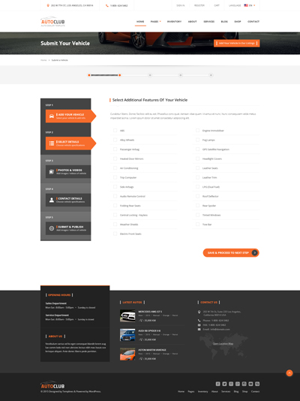
Task: Toggle the Tow Bar checkbox
Action: 197,225
